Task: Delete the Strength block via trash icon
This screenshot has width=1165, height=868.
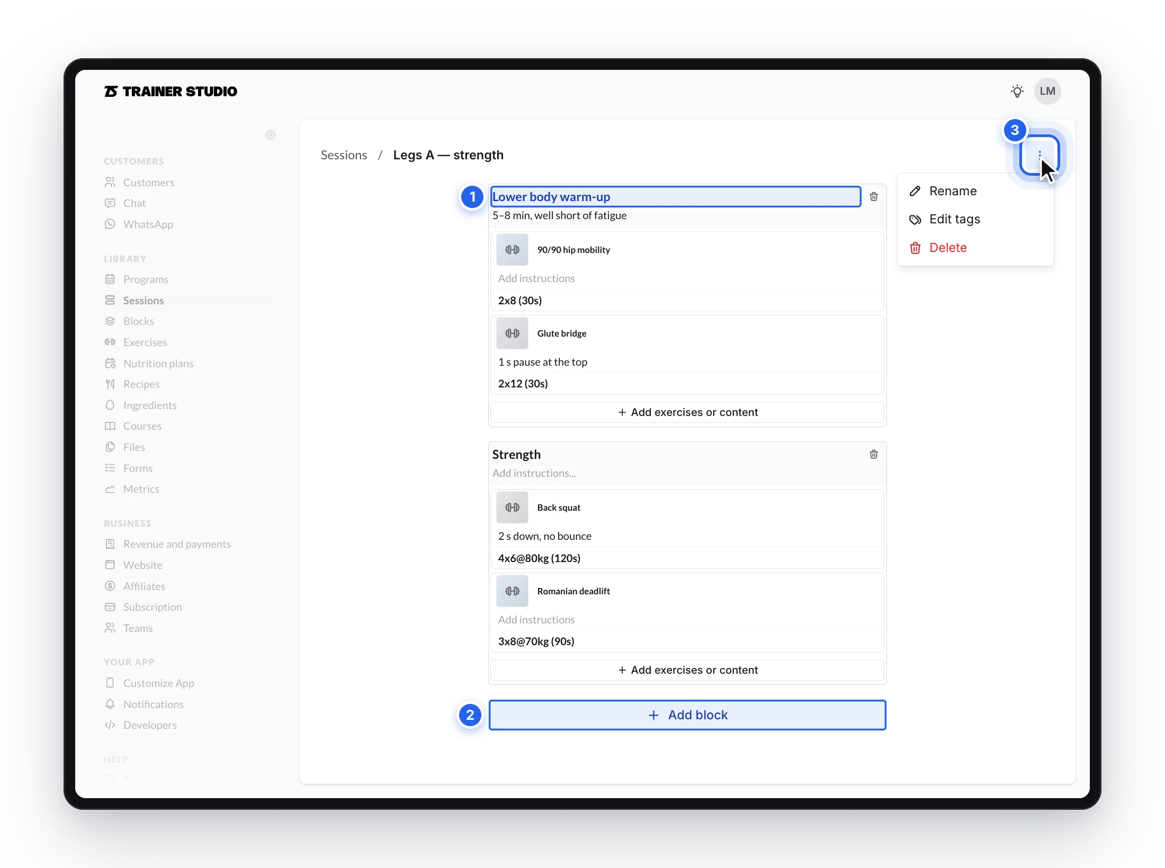Action: pos(874,454)
